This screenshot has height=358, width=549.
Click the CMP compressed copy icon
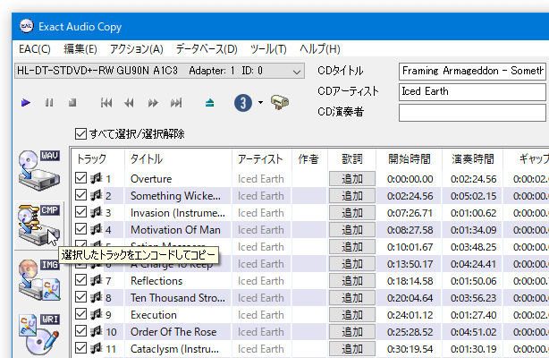pos(39,225)
